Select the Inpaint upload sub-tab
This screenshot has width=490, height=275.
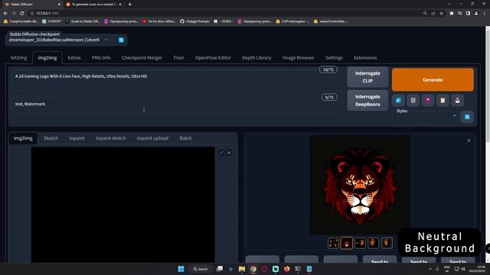pyautogui.click(x=152, y=138)
